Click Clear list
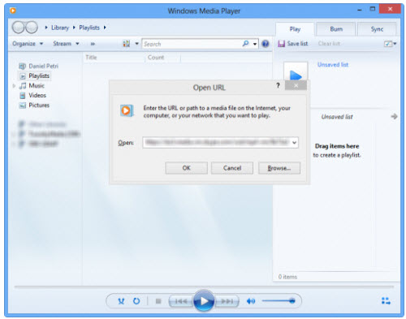The width and height of the screenshot is (406, 319). (329, 44)
